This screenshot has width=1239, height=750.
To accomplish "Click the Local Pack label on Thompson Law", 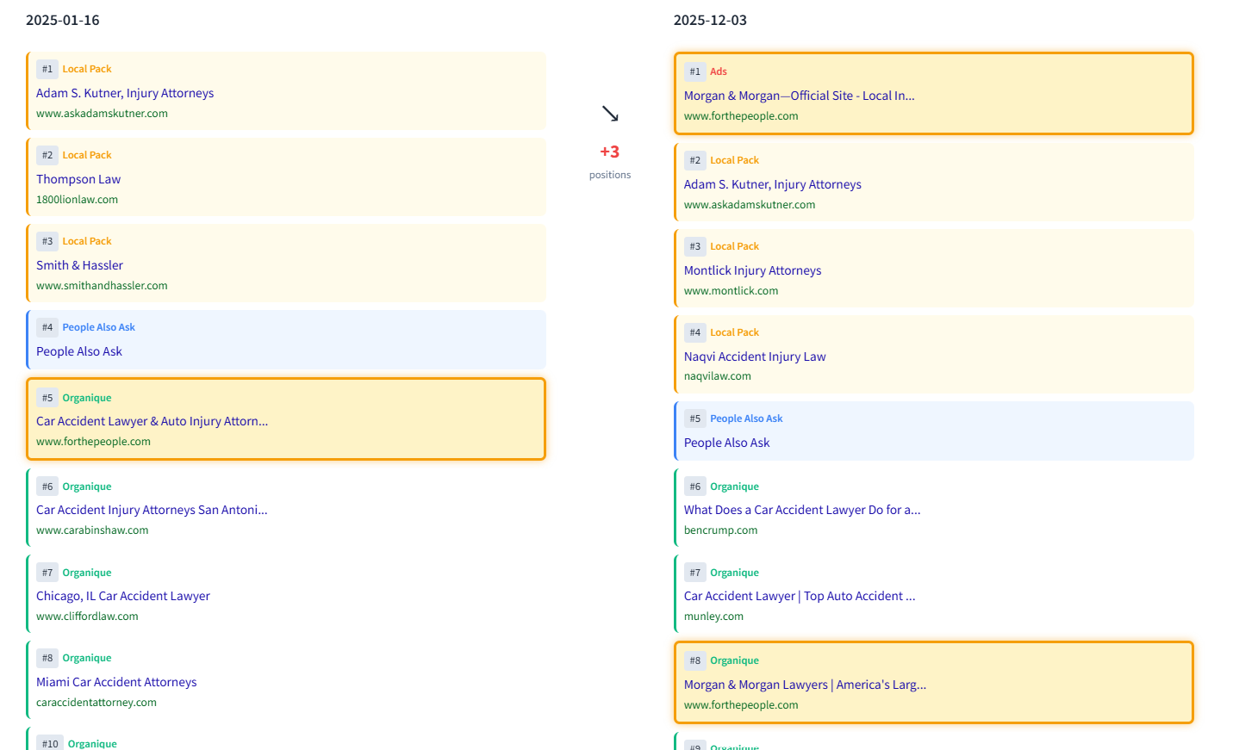I will (x=87, y=154).
